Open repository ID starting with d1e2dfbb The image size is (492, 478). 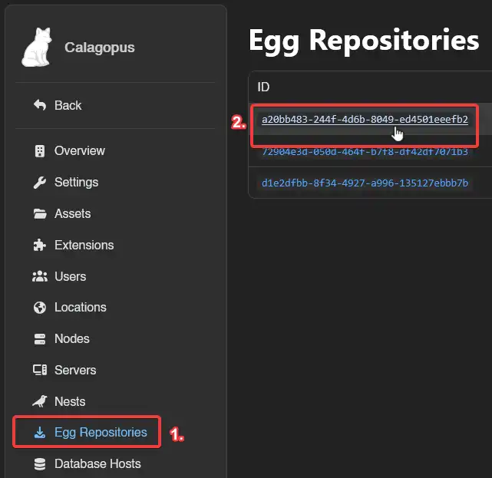coord(365,183)
